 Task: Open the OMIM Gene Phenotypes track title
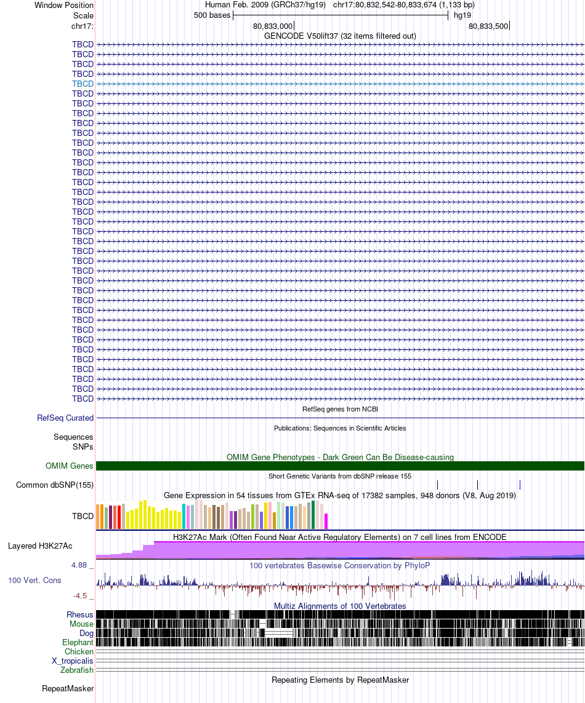[x=340, y=458]
